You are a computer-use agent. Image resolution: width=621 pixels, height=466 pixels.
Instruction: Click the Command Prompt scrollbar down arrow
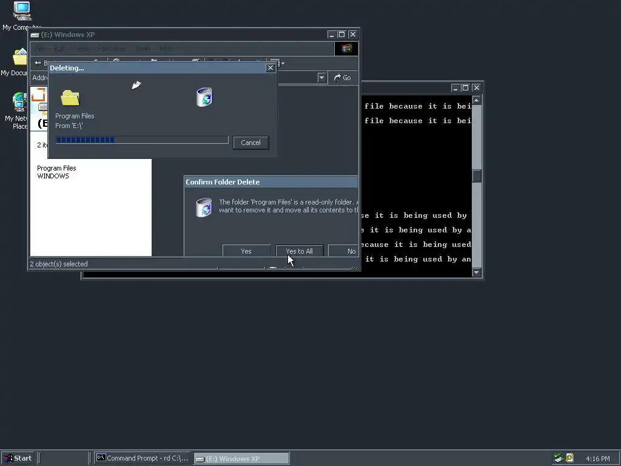(x=477, y=272)
